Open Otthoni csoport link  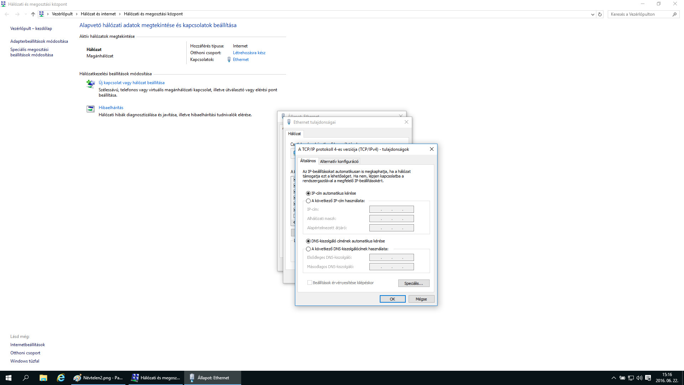click(25, 353)
